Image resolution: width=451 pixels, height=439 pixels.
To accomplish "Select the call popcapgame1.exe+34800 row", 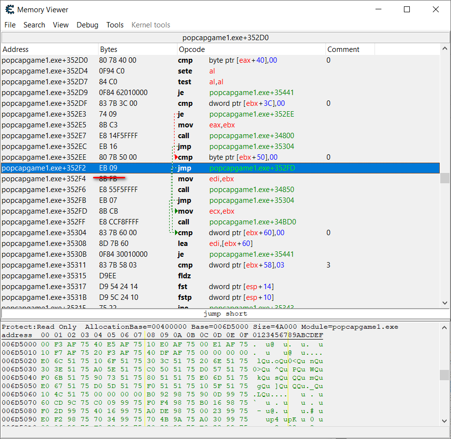I will coord(220,136).
